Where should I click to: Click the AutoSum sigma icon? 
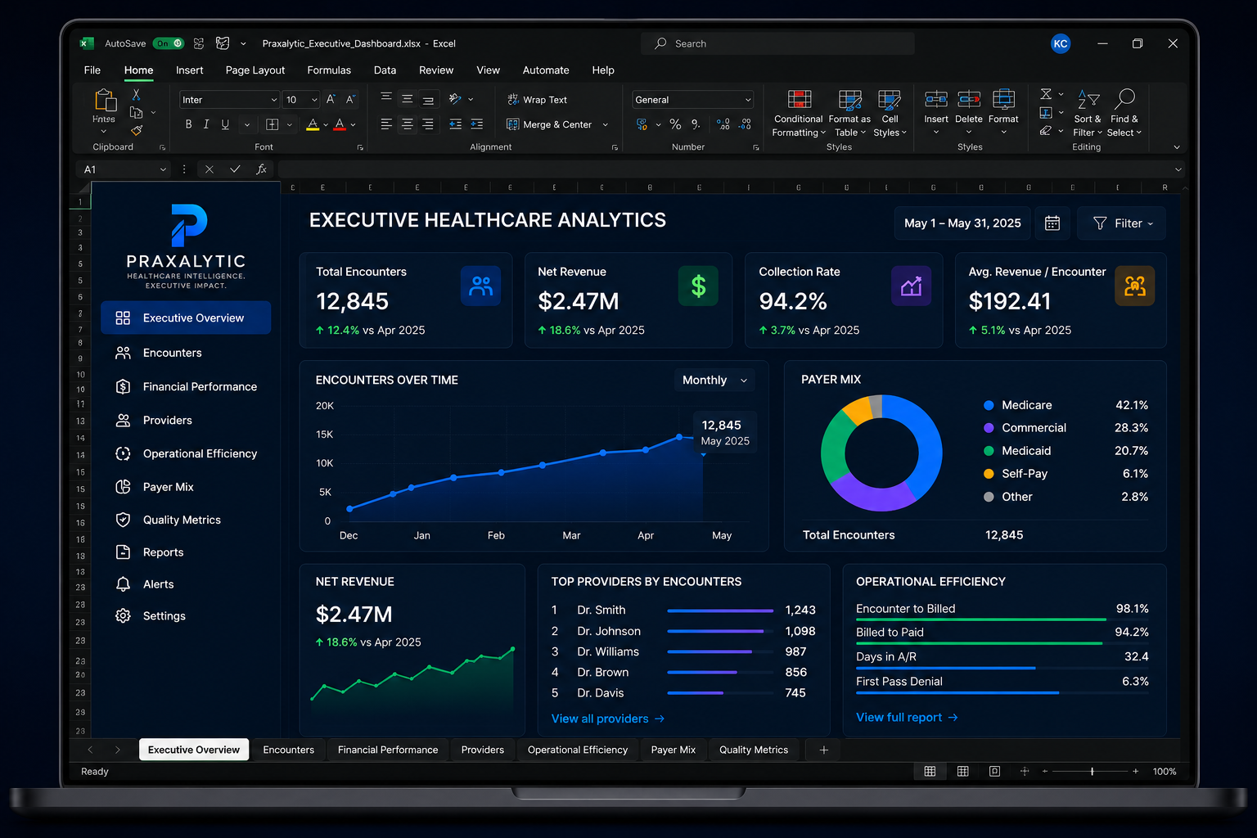(1046, 94)
